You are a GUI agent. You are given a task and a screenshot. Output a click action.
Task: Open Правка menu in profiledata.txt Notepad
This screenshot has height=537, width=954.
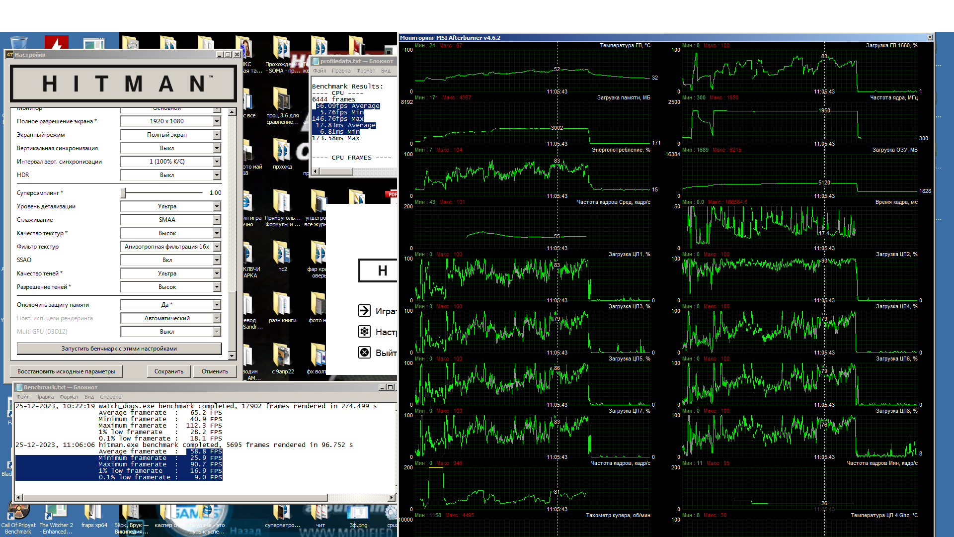[x=341, y=71]
